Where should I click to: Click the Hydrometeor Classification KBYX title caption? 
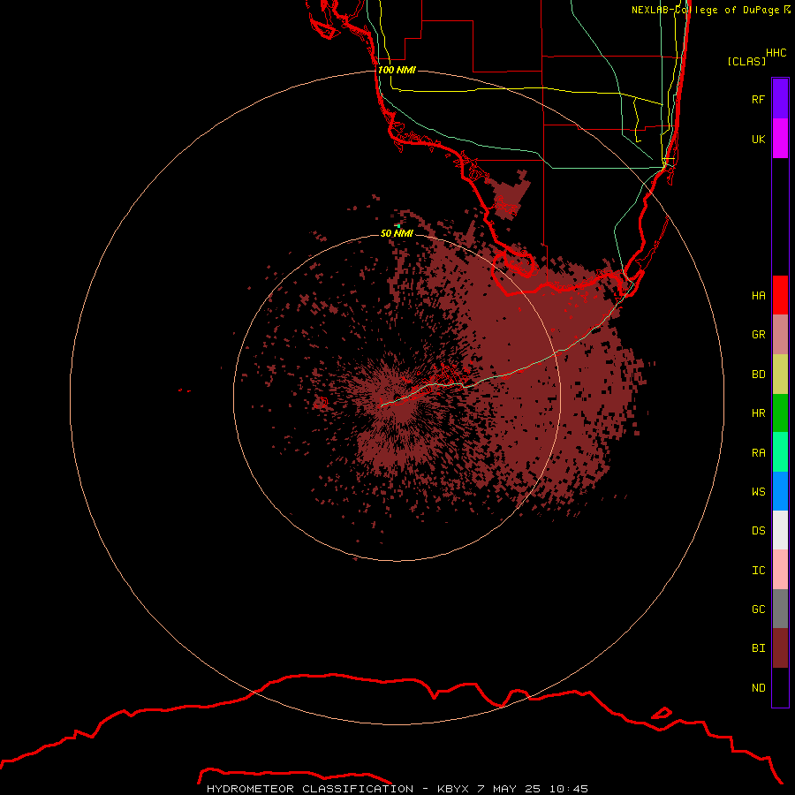pyautogui.click(x=397, y=789)
